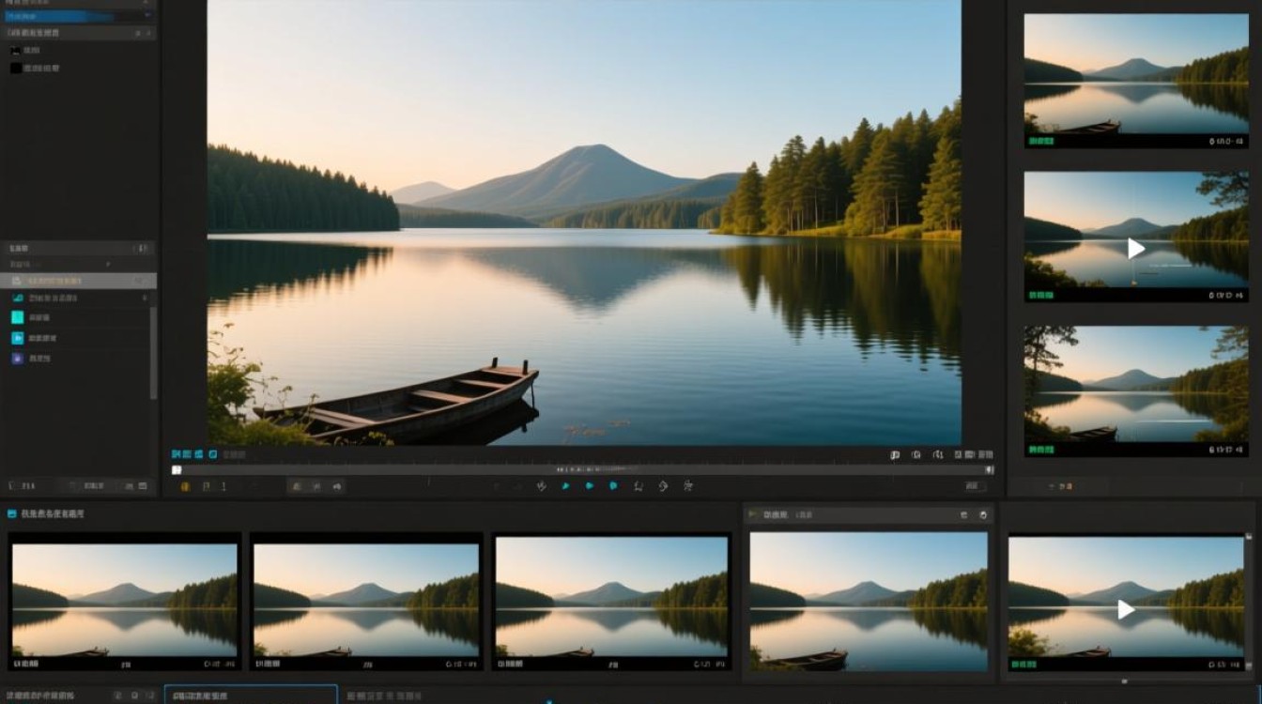The width and height of the screenshot is (1262, 704).
Task: Click the speaker icon below the preview scrubber
Action: pos(337,486)
